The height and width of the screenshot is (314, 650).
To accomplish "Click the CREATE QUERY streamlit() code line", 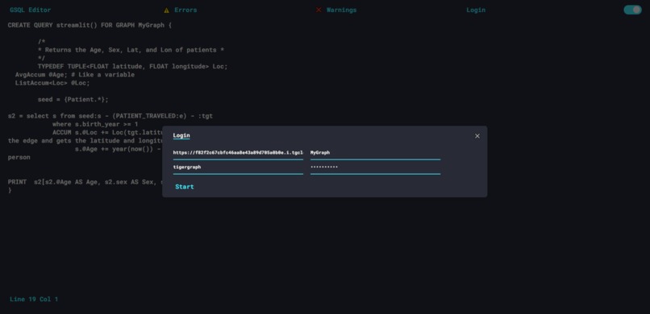I will pyautogui.click(x=90, y=25).
